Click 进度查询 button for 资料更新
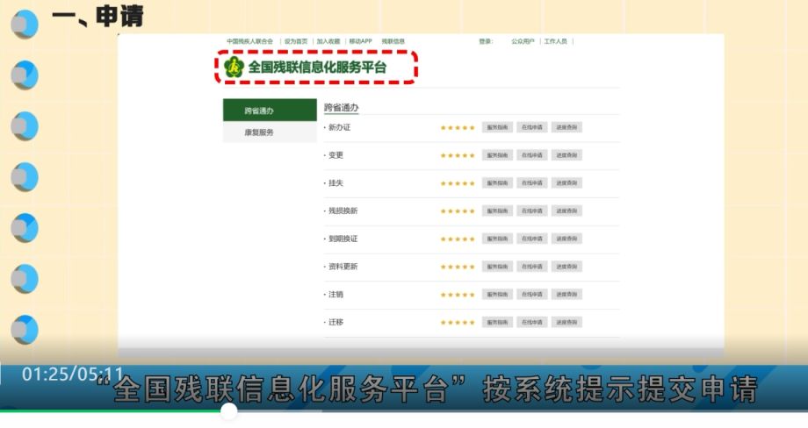Viewport: 808px width, 428px height. [x=566, y=267]
